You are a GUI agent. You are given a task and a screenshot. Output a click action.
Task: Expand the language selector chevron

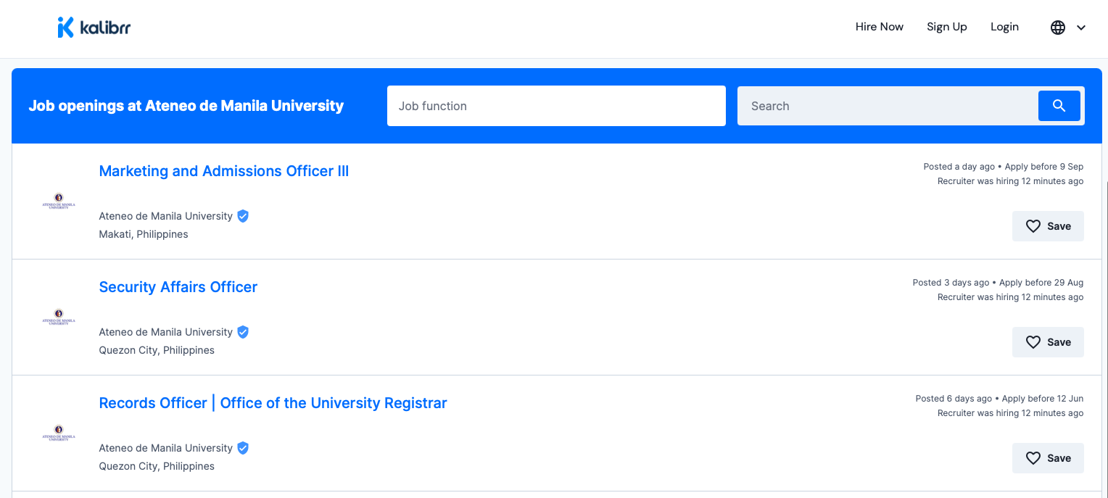(x=1081, y=28)
